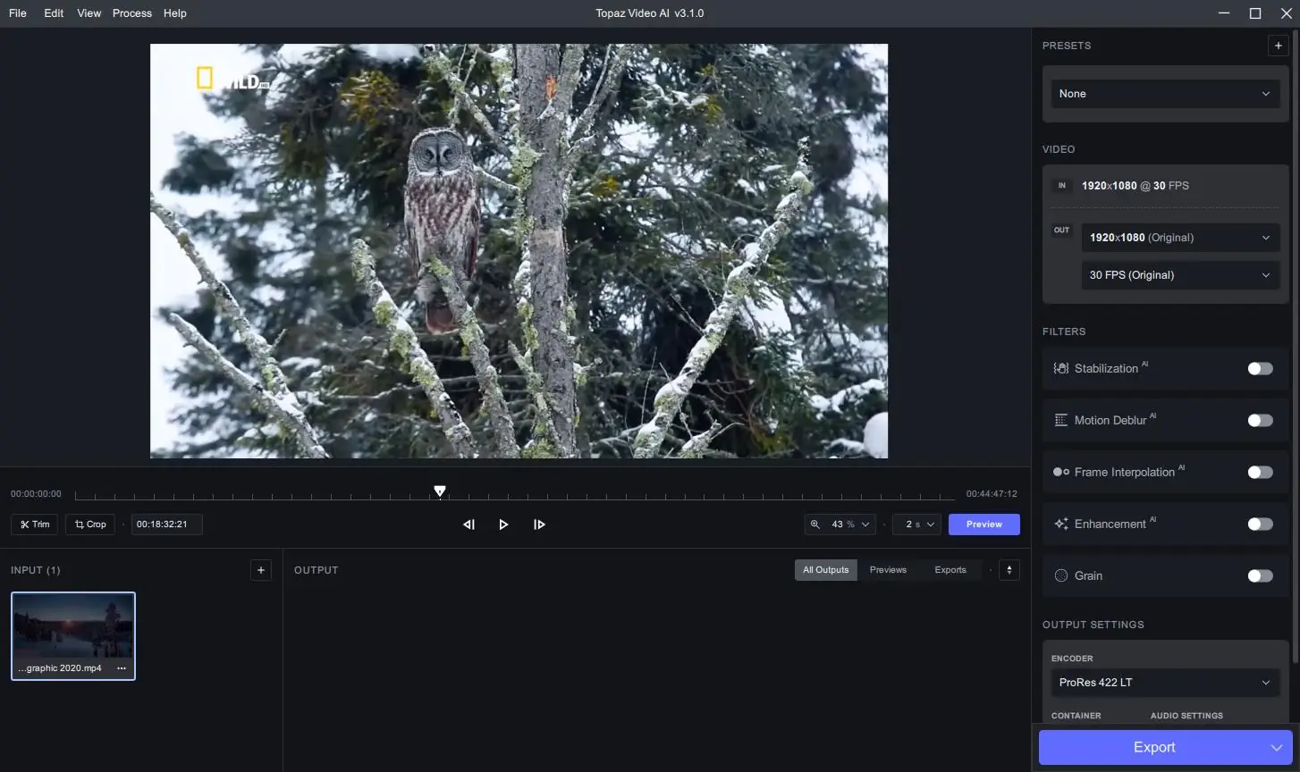1300x772 pixels.
Task: Click the Stabilization filter icon
Action: pos(1060,367)
